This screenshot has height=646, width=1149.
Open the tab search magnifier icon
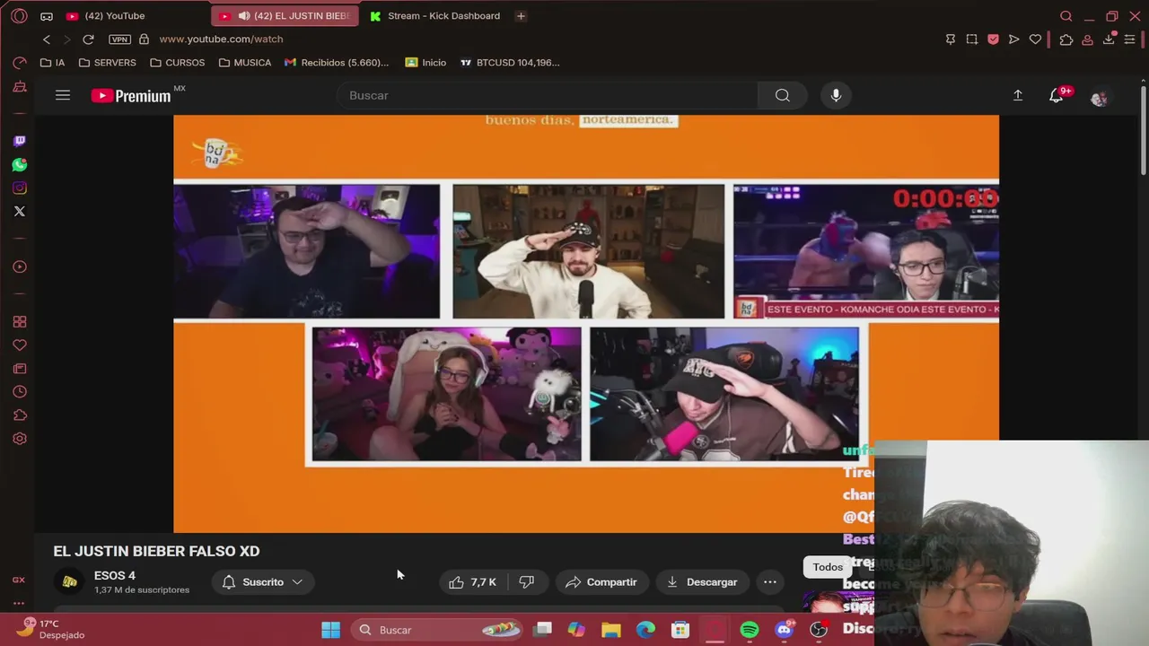(x=1066, y=16)
